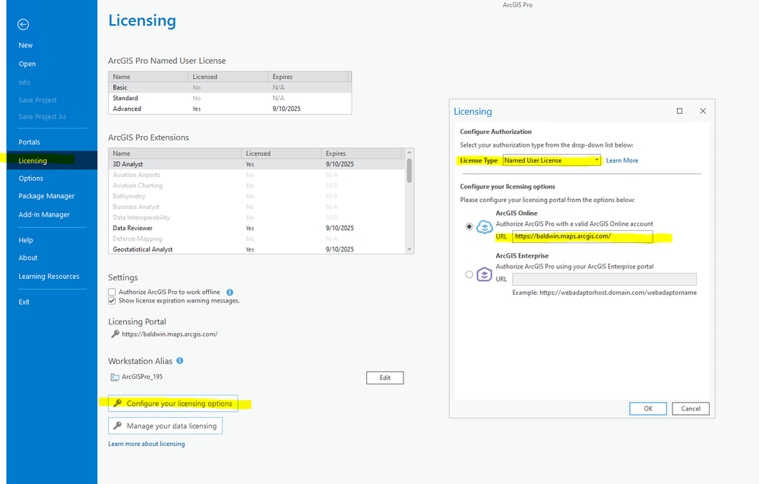The image size is (759, 484).
Task: Click the extensions list scroll down arrow
Action: [410, 249]
